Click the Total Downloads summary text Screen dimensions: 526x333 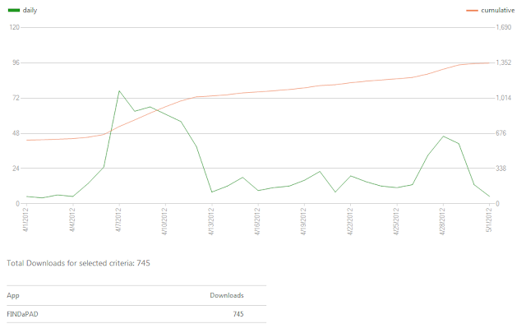78,263
